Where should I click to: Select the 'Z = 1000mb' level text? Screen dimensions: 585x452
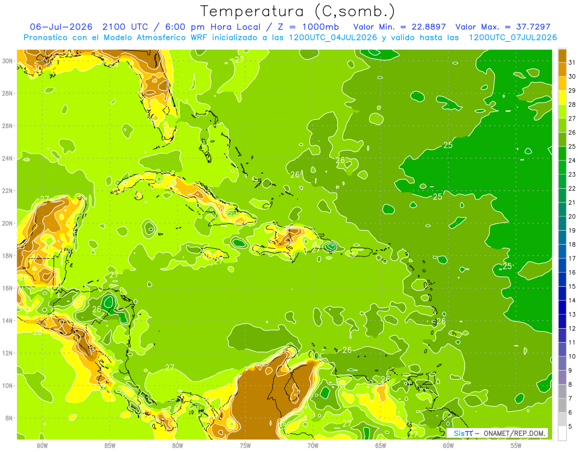click(x=309, y=26)
